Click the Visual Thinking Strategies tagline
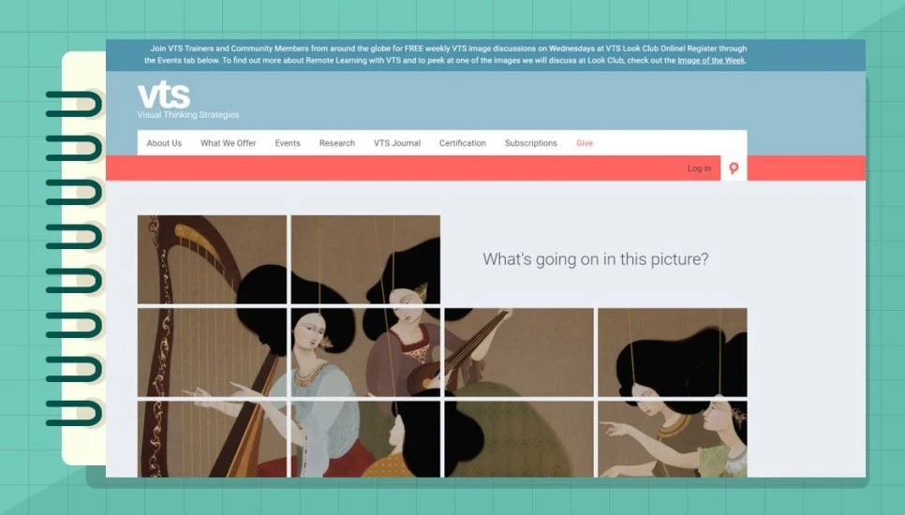Screen dimensions: 905x515 click(x=188, y=115)
